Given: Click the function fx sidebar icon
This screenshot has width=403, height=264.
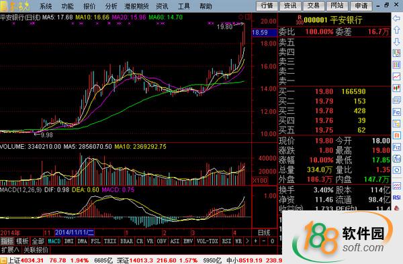Looking at the screenshot, I should (x=396, y=159).
